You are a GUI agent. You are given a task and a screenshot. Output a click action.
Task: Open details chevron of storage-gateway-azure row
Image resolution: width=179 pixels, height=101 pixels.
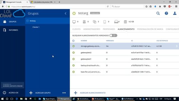click(x=176, y=46)
